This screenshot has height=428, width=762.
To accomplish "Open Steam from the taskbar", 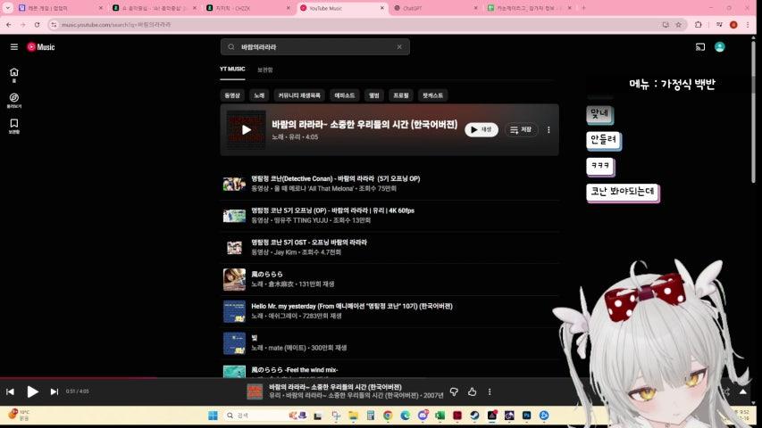I will tap(474, 416).
